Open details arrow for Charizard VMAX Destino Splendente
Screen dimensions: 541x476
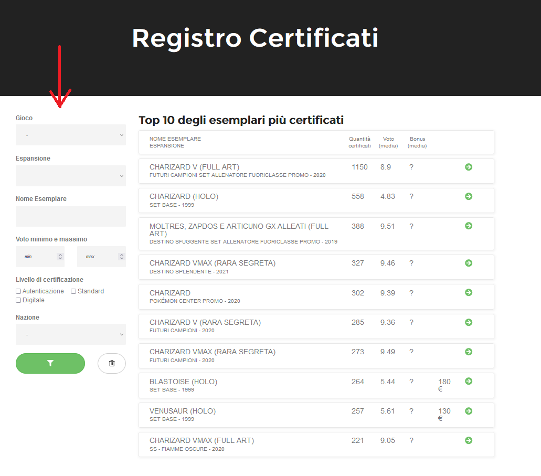[x=468, y=263]
